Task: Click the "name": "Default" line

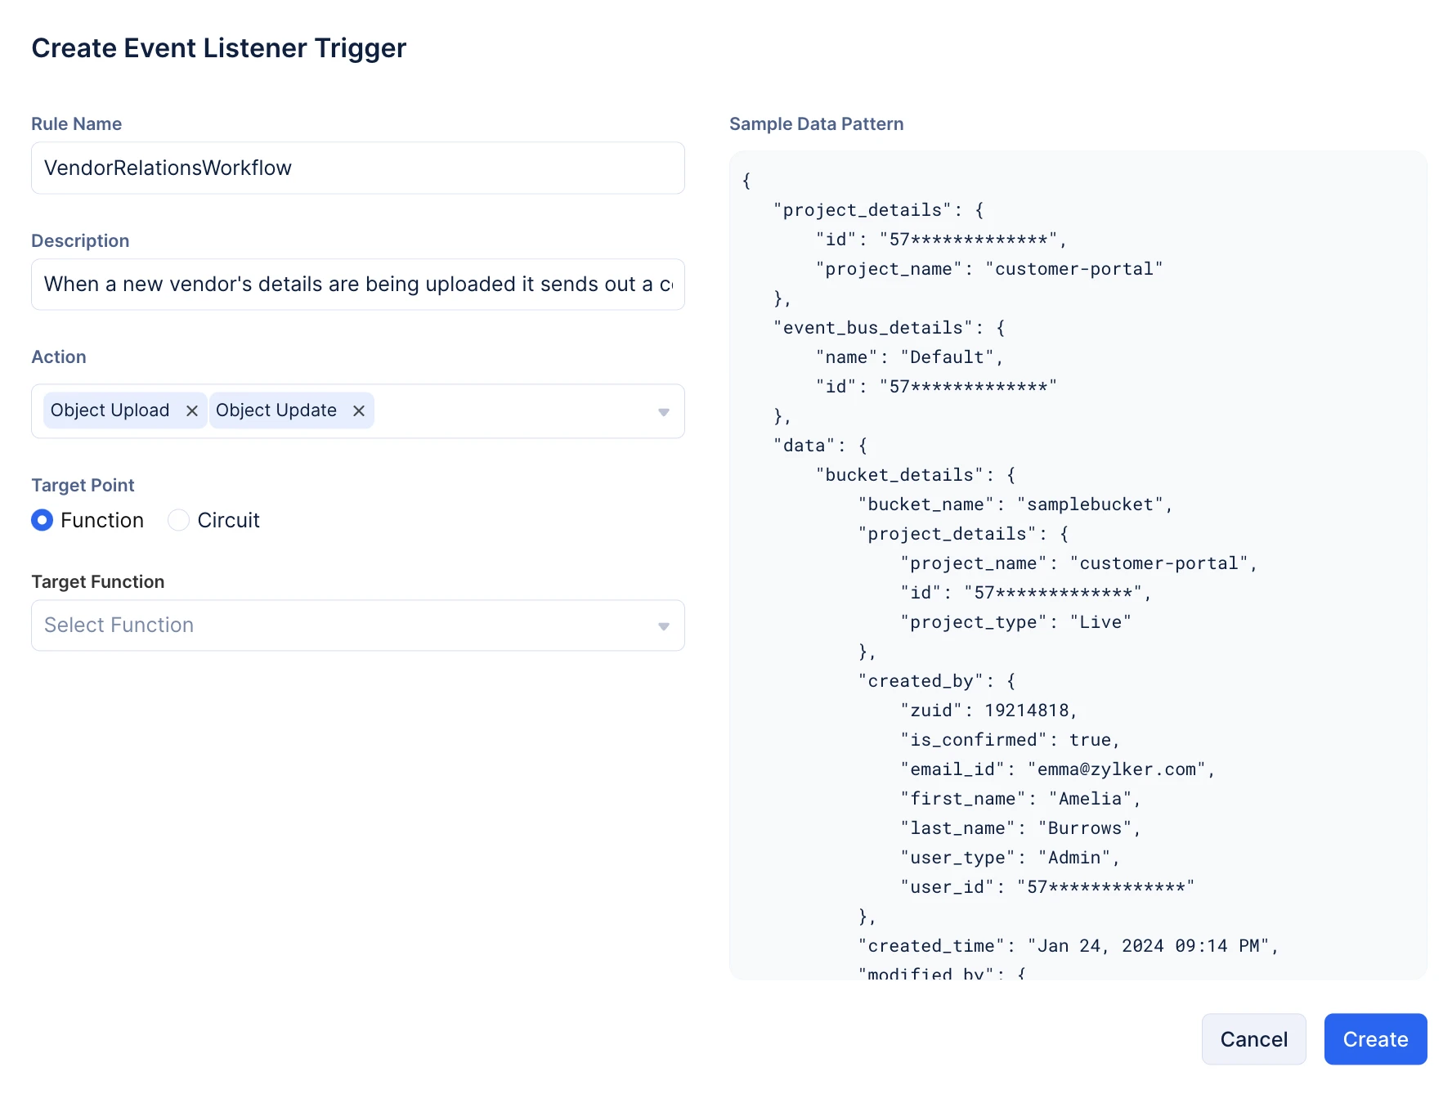Action: pyautogui.click(x=910, y=357)
